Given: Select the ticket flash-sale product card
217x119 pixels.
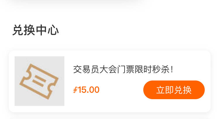Looking at the screenshot, I should click(x=110, y=81).
